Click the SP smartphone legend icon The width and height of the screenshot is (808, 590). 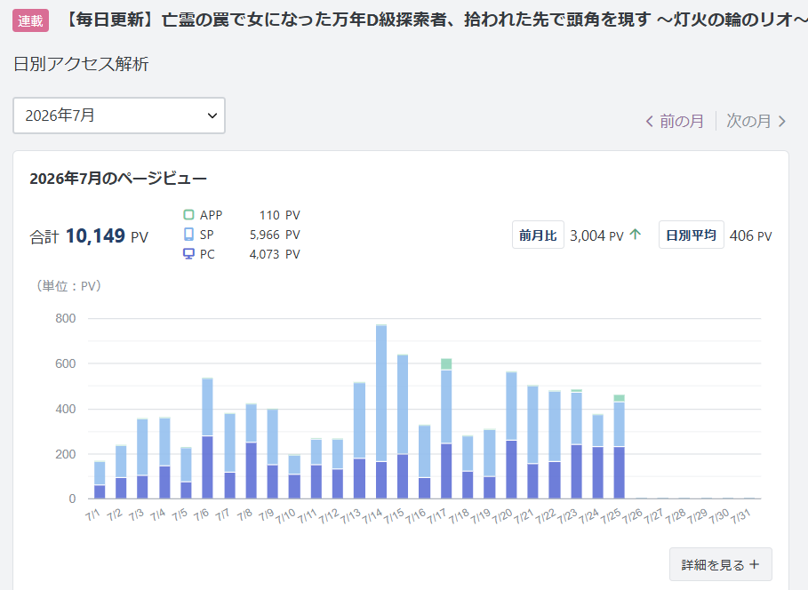(x=188, y=234)
